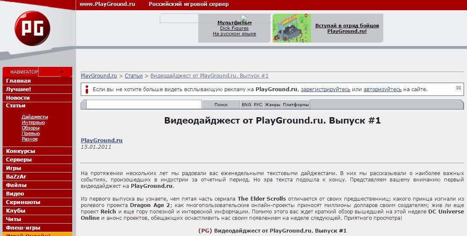
Task: Go to the Новости section
Action: click(37, 98)
